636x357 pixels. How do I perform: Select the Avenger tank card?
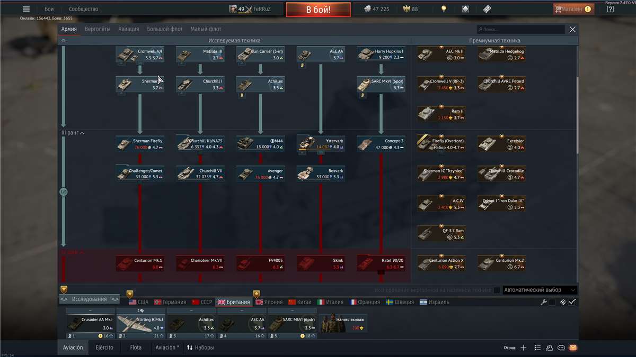click(x=261, y=174)
